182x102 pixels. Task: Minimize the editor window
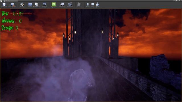pos(174,1)
